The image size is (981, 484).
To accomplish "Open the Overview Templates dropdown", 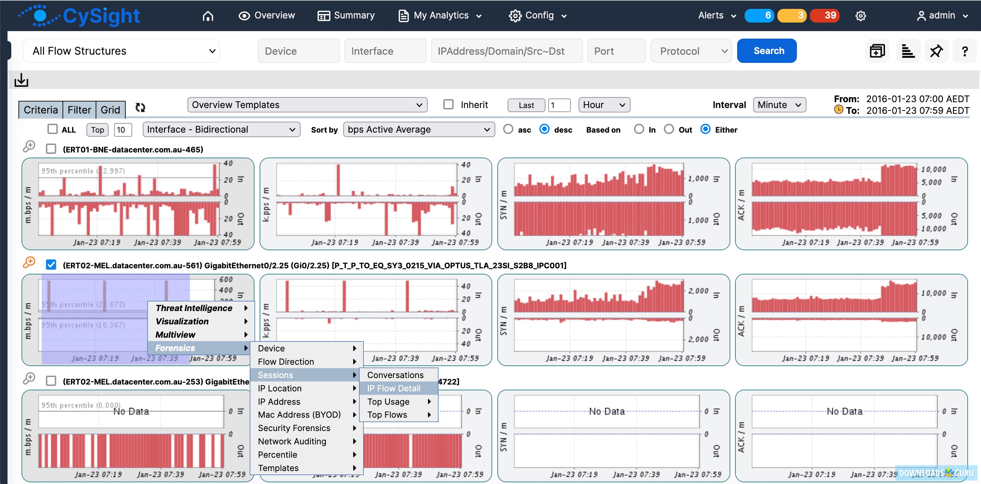I will click(x=307, y=105).
